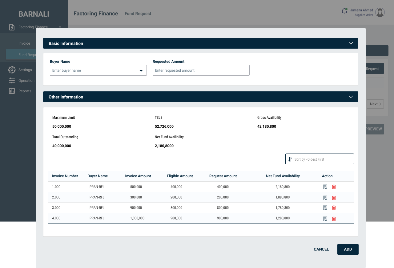Image resolution: width=394 pixels, height=268 pixels.
Task: Click the Next pagination button
Action: [375, 104]
